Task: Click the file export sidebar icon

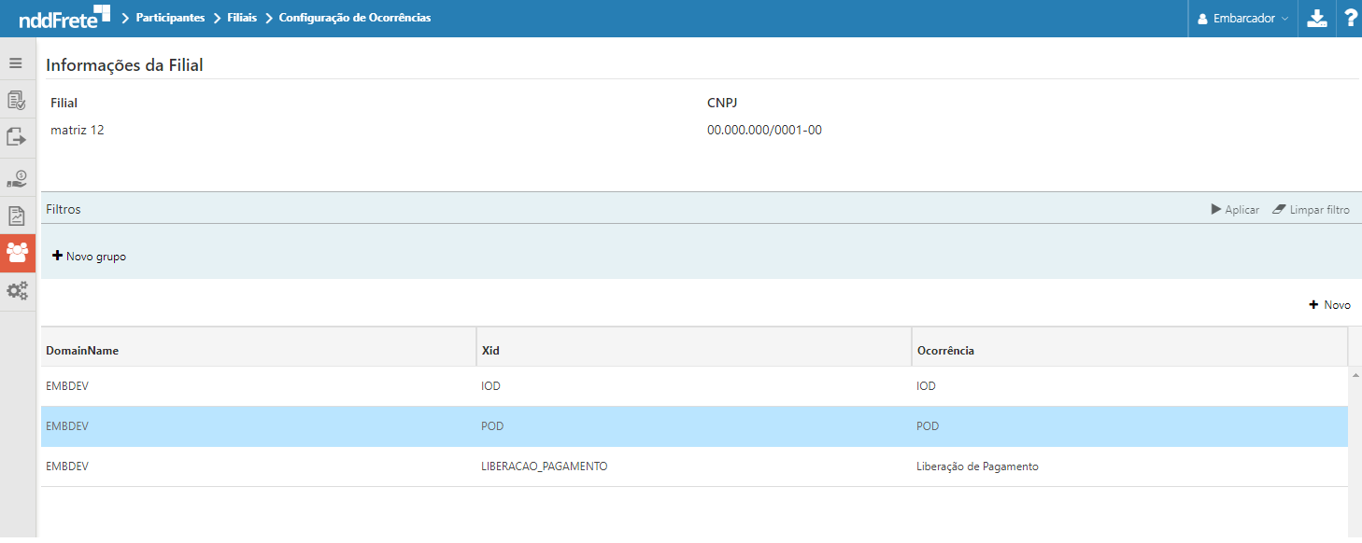Action: (x=16, y=137)
